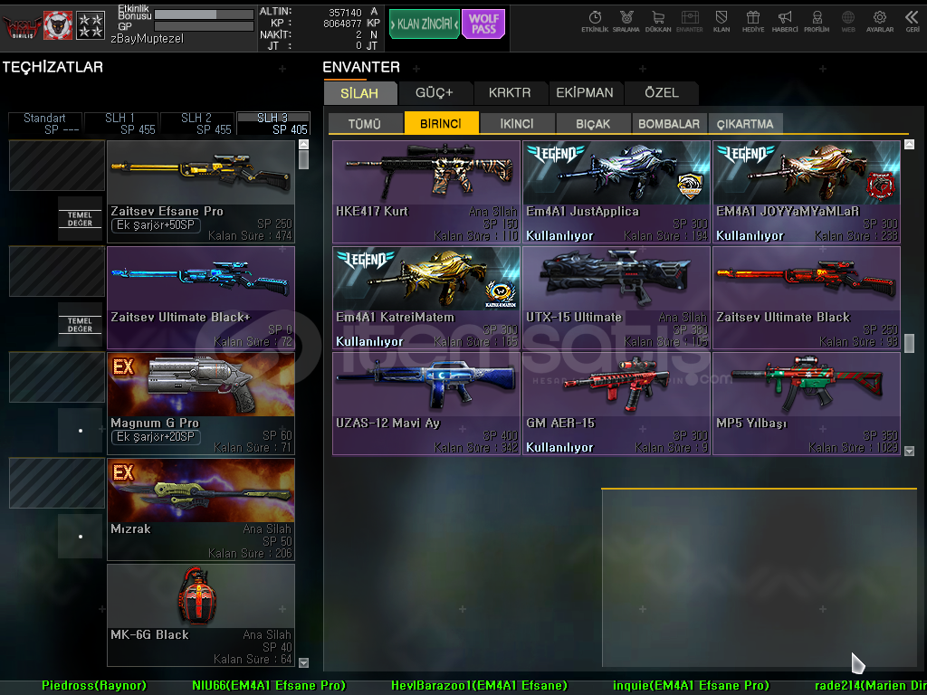Screen dimensions: 927x695
Task: Select the BİRİNCİ weapon filter tab
Action: 441,123
